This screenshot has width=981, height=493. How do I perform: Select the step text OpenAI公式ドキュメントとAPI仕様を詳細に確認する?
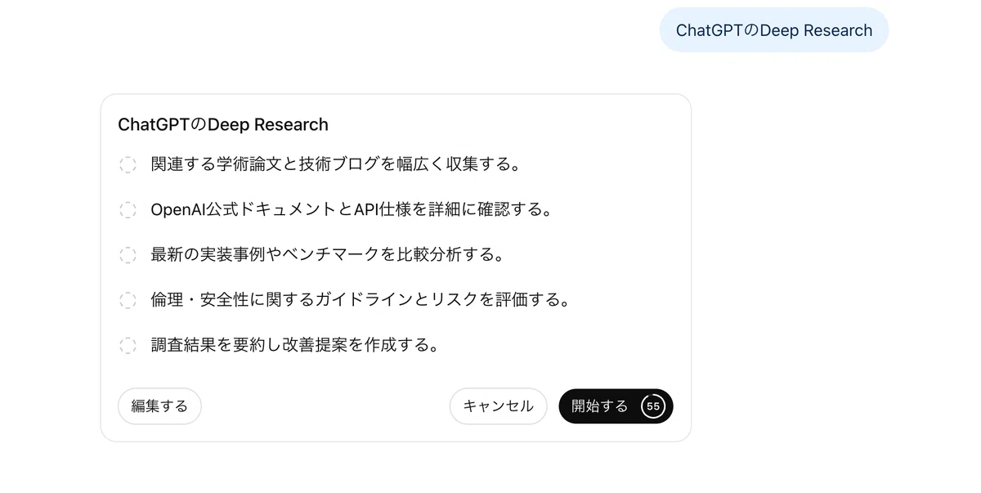pos(352,209)
